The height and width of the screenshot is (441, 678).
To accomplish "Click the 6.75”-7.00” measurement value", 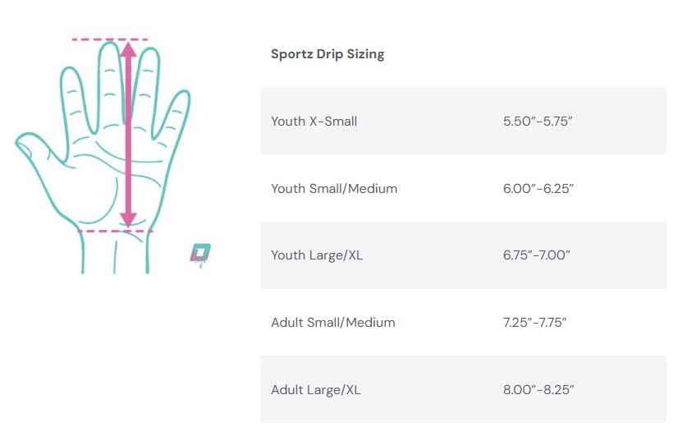I will click(536, 255).
